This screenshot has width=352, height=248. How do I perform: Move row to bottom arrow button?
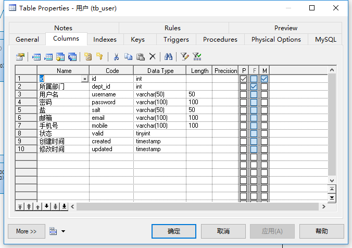[64, 206]
